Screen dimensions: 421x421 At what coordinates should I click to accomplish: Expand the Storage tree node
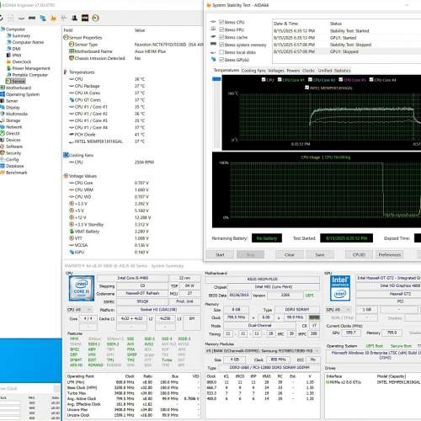[x=13, y=120]
